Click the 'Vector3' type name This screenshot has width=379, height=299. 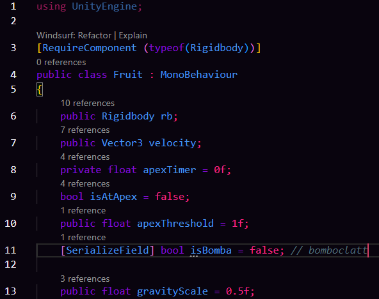click(x=122, y=143)
